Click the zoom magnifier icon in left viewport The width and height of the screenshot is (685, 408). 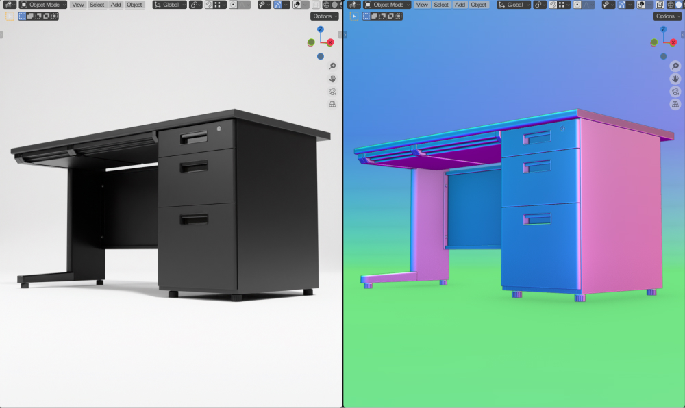coord(332,66)
